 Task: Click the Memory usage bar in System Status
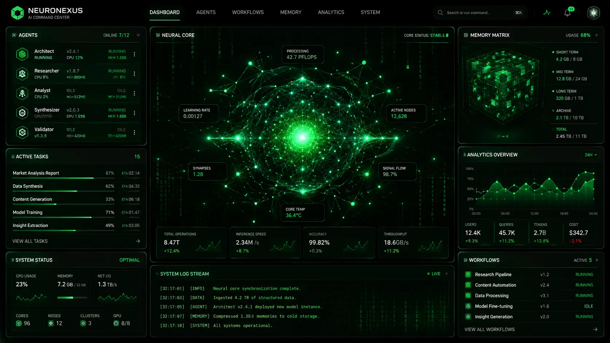tap(72, 298)
